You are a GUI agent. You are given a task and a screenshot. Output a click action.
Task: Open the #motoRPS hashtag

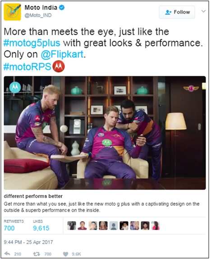click(28, 67)
